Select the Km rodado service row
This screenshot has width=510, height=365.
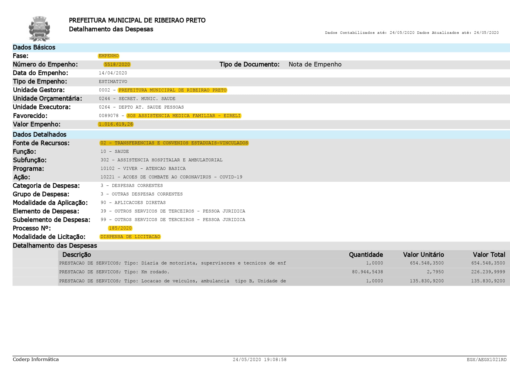(x=114, y=272)
